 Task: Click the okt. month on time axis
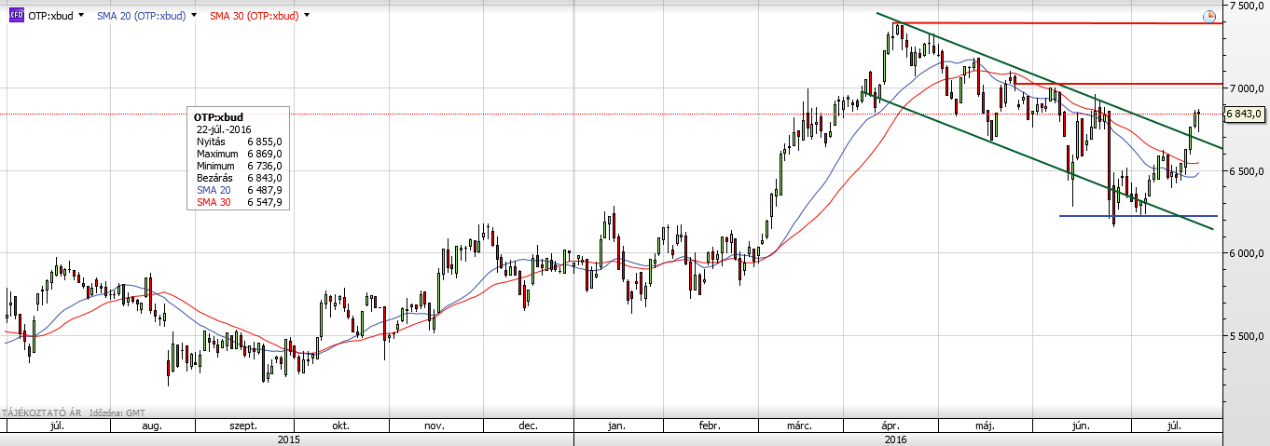(x=340, y=426)
